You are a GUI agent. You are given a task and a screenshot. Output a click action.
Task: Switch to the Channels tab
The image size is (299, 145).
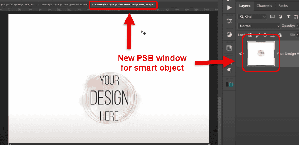pyautogui.click(x=264, y=6)
